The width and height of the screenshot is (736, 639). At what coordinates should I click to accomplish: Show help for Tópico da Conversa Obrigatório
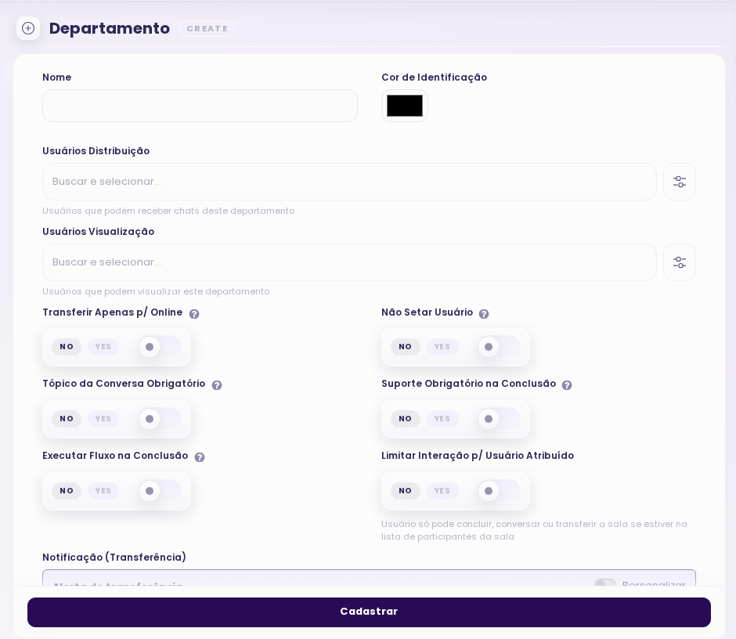pyautogui.click(x=216, y=385)
